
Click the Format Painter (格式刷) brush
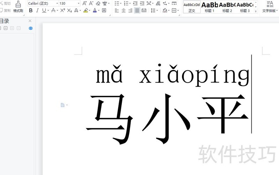(x=18, y=6)
